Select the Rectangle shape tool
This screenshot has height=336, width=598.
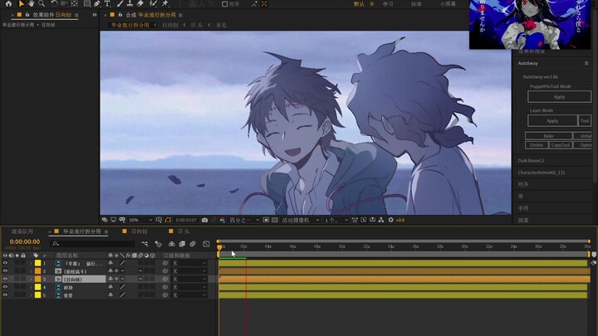click(x=87, y=4)
